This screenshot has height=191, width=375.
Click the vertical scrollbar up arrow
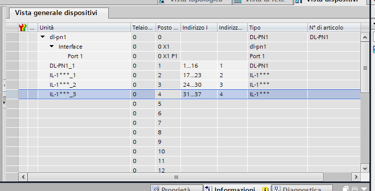[365, 37]
